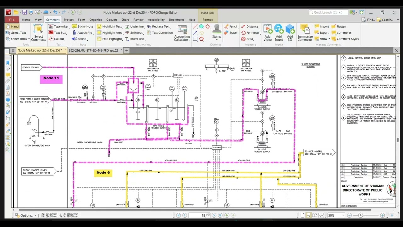
Task: Open the Select Comments tool
Action: pos(38,33)
